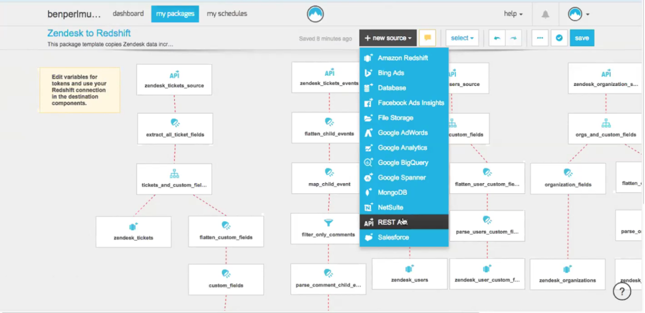Click the center mountain logo
The width and height of the screenshot is (645, 313).
tap(316, 14)
